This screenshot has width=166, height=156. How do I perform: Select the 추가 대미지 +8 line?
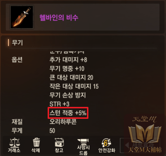point(68,60)
